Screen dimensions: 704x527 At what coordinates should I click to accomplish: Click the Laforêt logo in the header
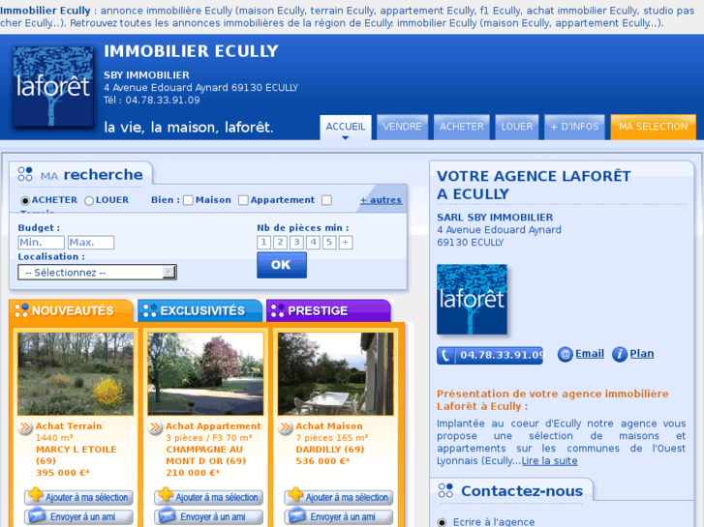[x=53, y=87]
